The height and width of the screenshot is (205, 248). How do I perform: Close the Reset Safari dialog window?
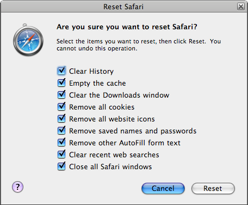coord(241,7)
